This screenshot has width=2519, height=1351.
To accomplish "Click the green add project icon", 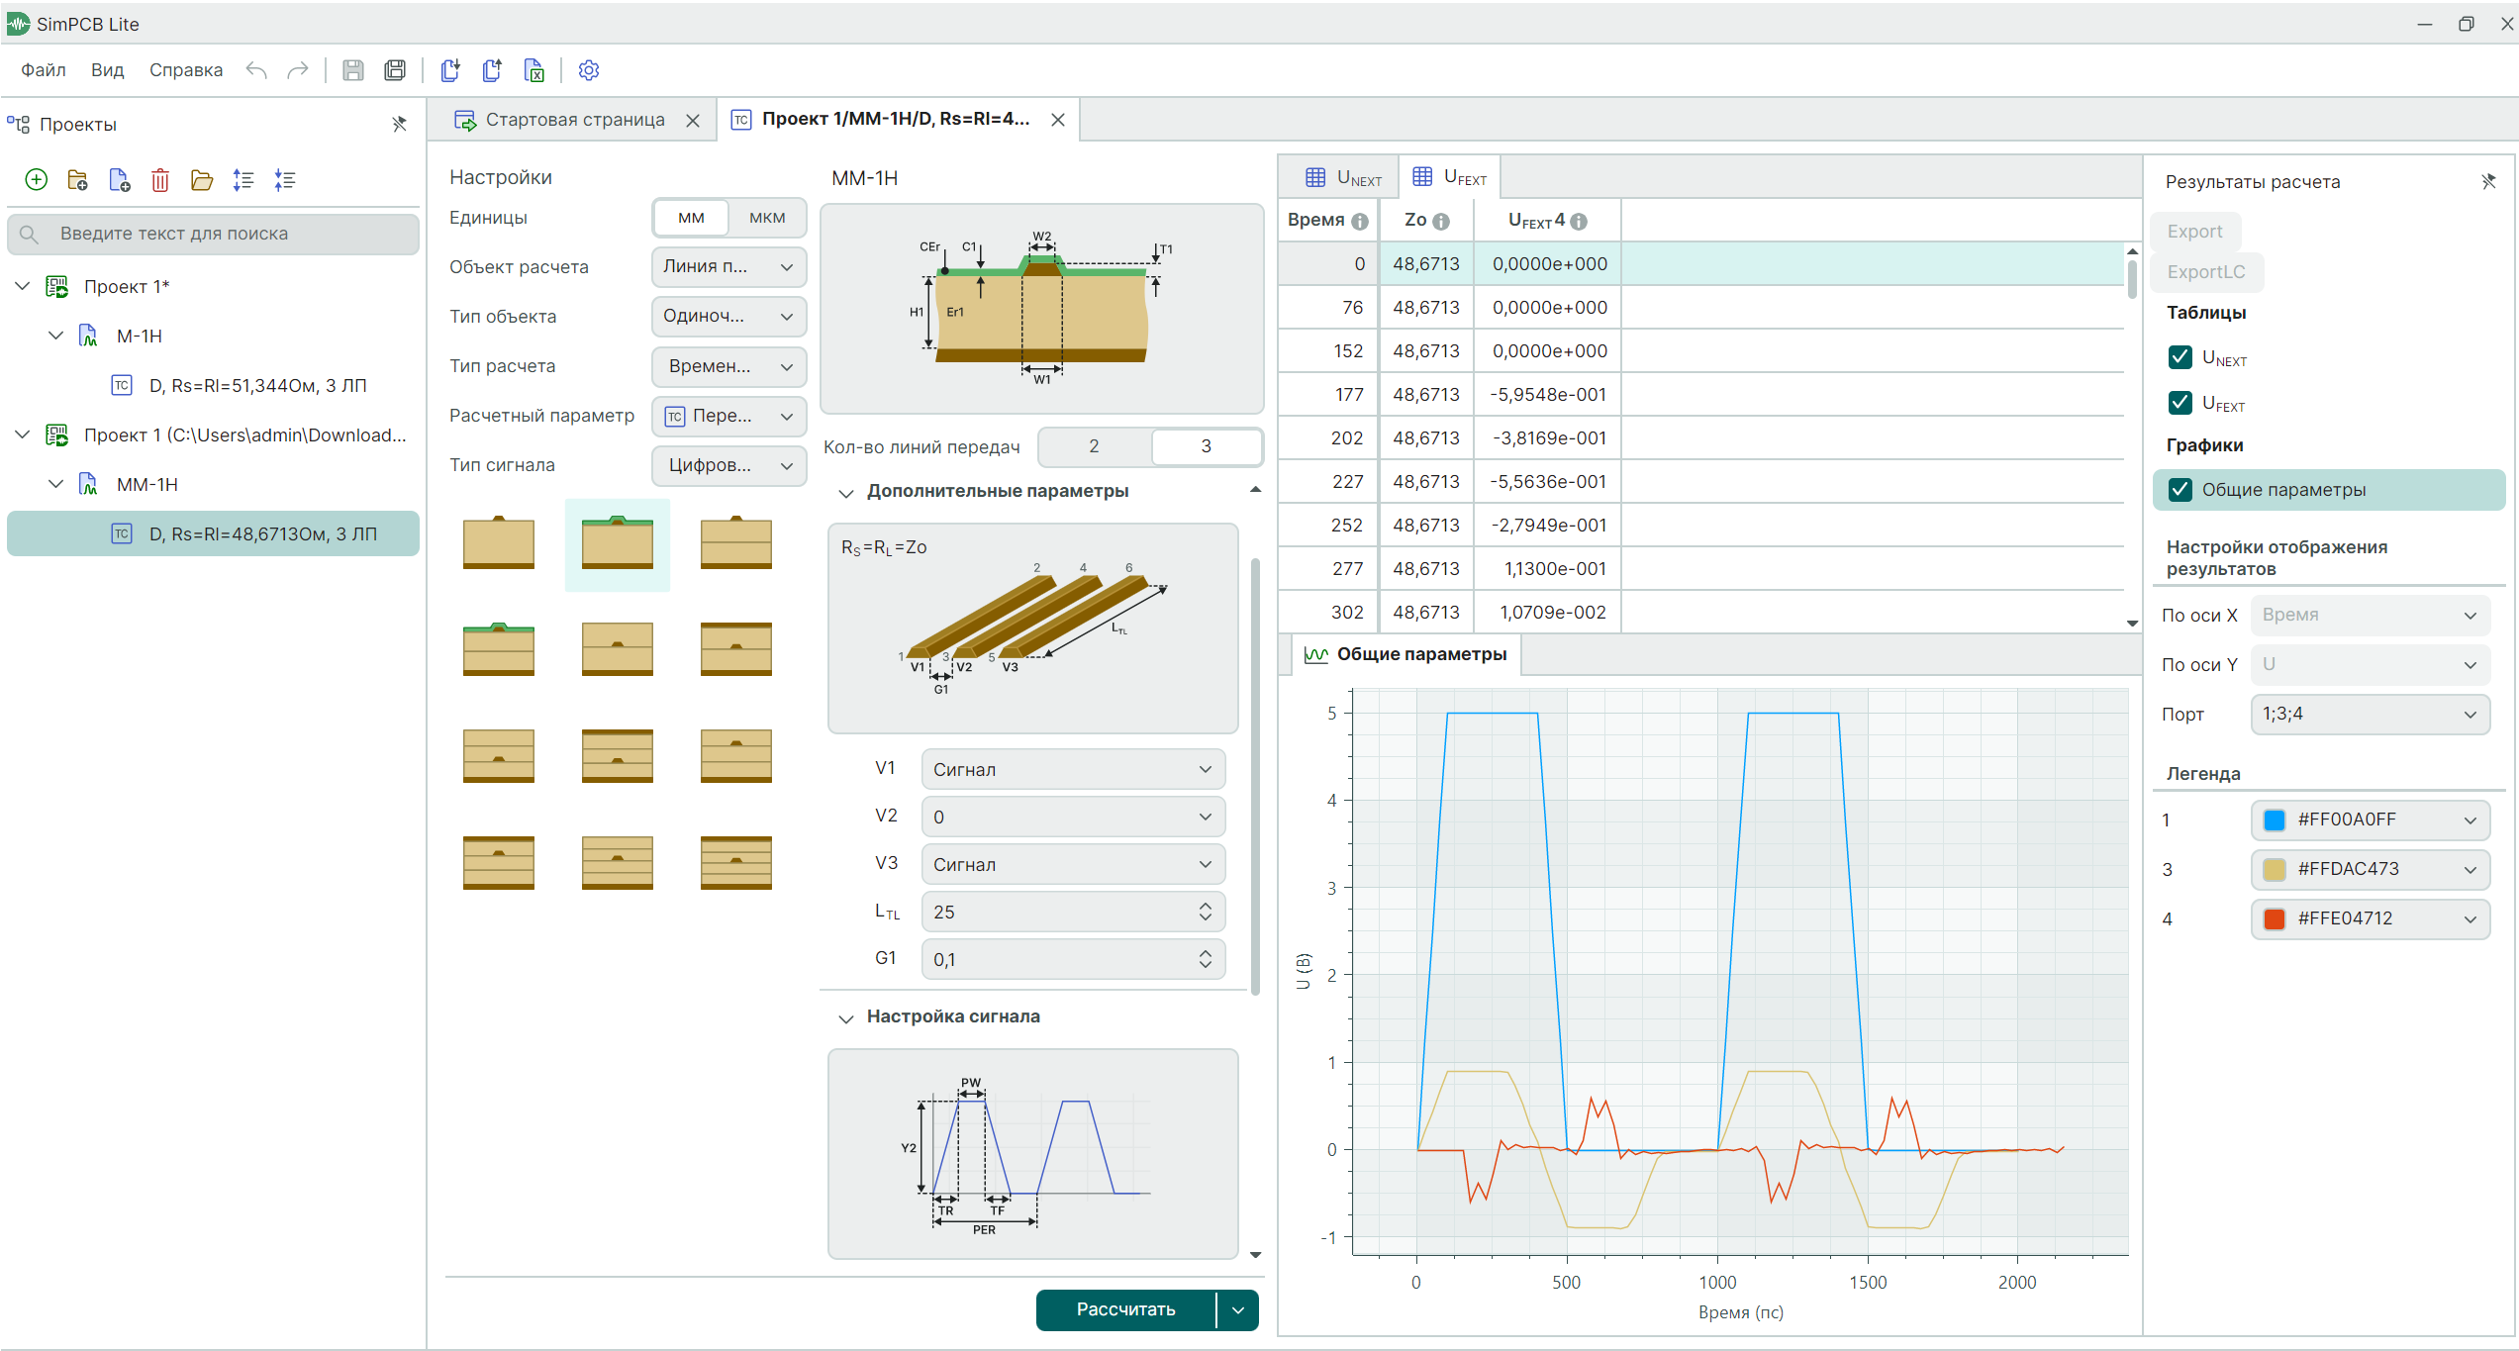I will (x=37, y=180).
